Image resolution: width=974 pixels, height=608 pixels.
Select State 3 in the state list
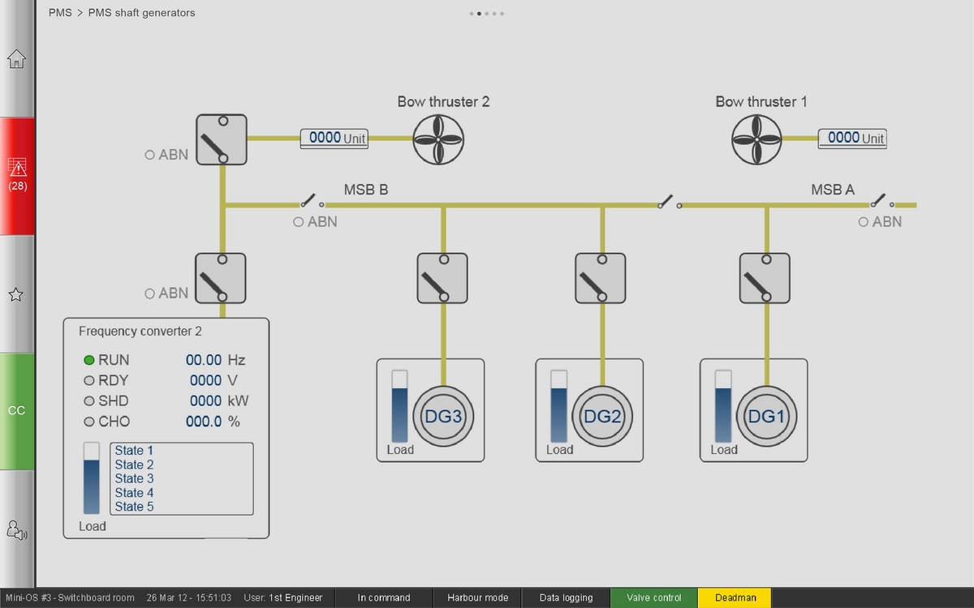tap(134, 478)
